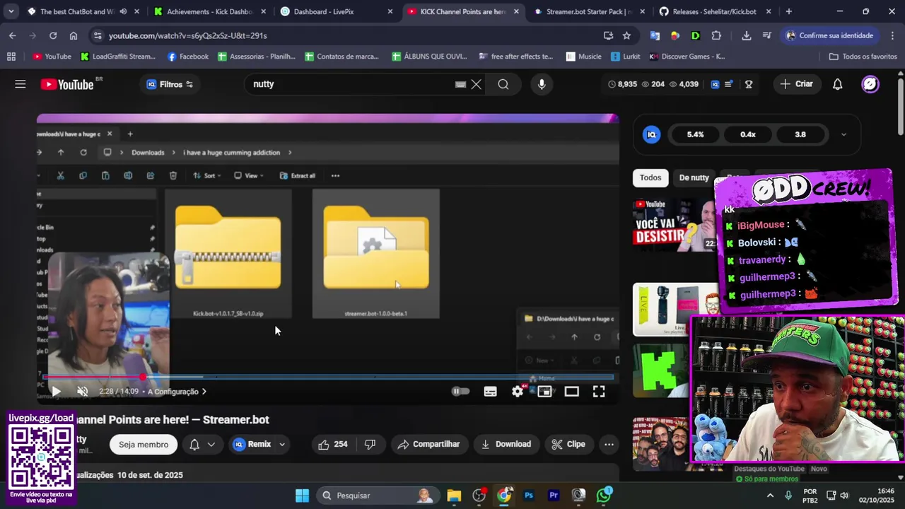Viewport: 905px width, 509px height.
Task: Go to YouTube home via the logo
Action: coord(66,84)
